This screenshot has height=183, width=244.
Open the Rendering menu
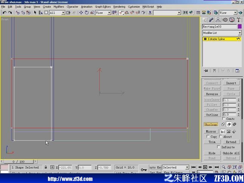pos(119,7)
